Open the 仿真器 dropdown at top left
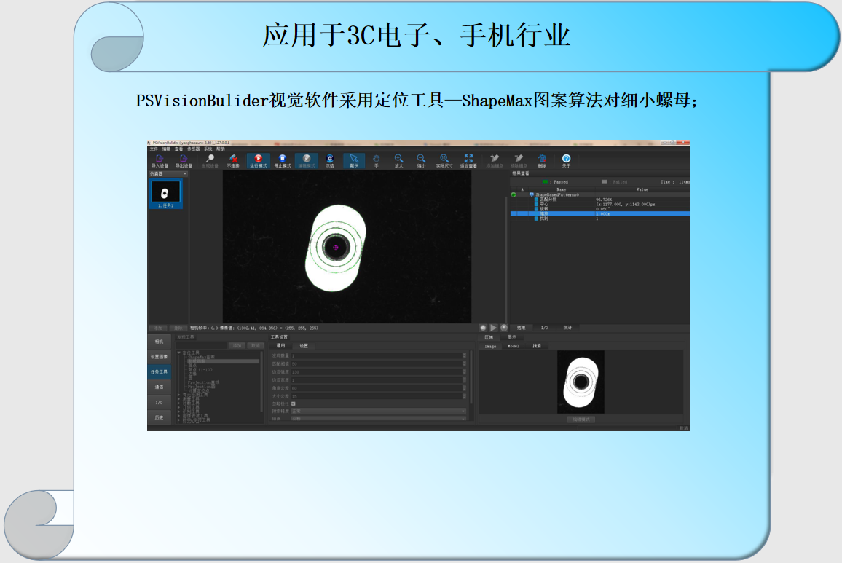 168,174
